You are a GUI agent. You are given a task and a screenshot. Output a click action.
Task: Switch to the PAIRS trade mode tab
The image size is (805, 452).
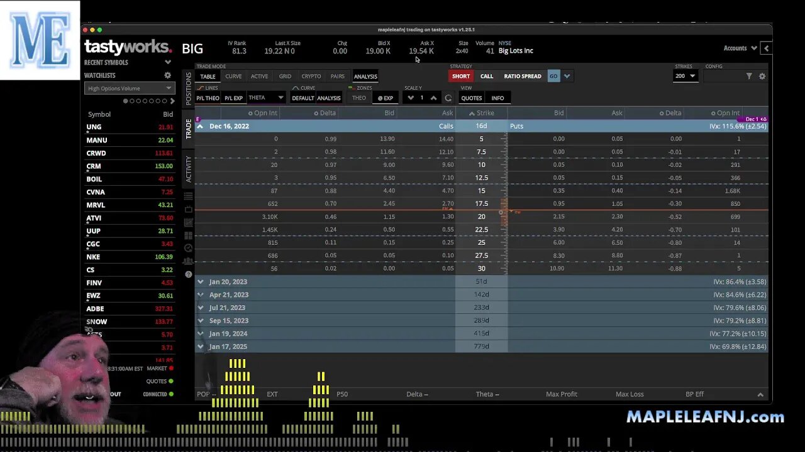(x=338, y=77)
